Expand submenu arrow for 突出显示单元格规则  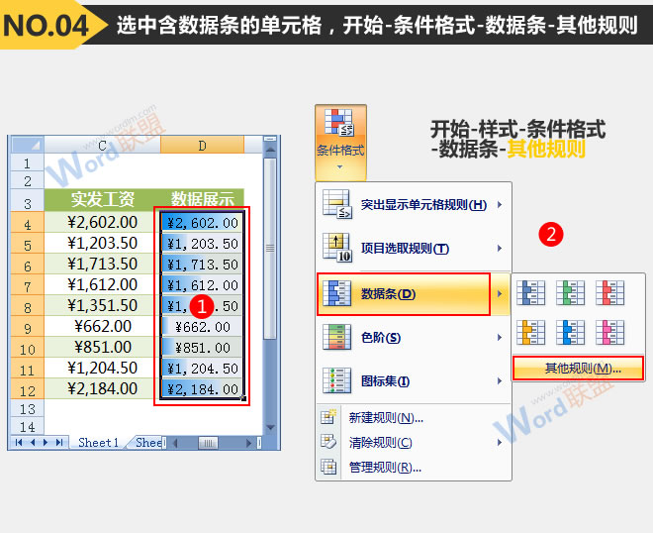(500, 205)
